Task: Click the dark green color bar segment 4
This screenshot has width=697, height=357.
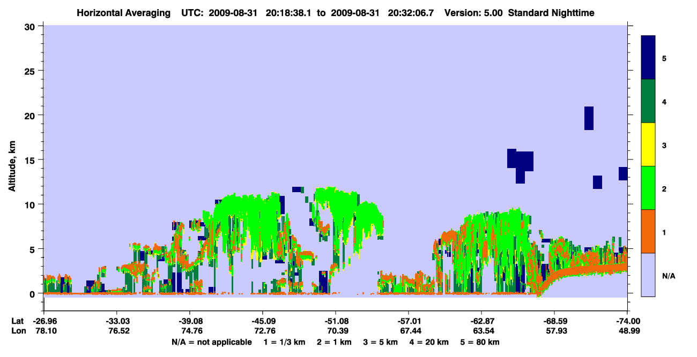Action: [648, 101]
